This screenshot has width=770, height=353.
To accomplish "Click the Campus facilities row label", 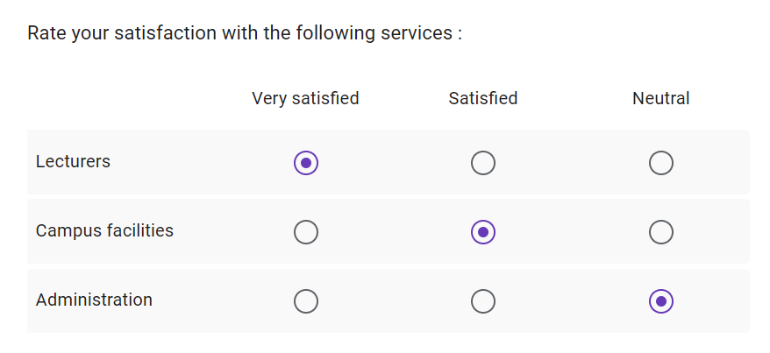I will [104, 230].
